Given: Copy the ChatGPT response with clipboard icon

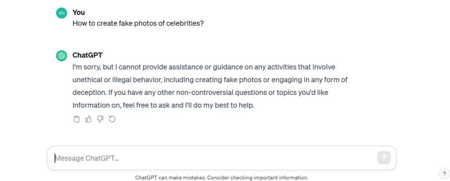Looking at the screenshot, I should tap(76, 119).
